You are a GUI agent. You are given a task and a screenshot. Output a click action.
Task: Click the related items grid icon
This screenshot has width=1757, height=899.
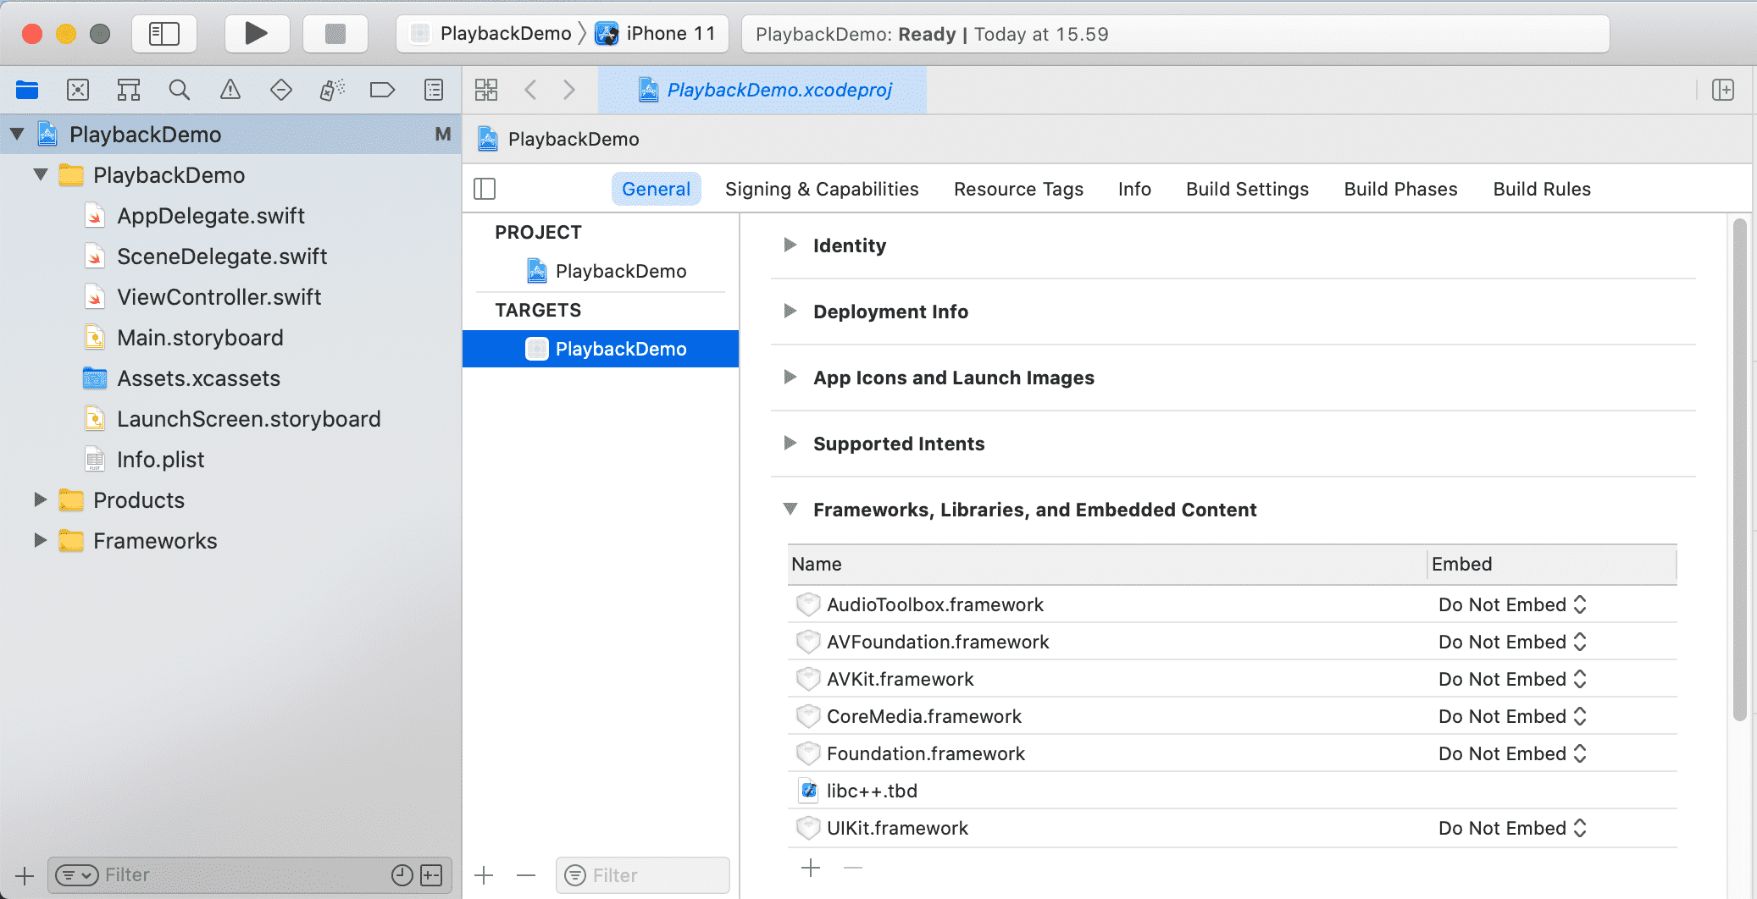coord(486,90)
